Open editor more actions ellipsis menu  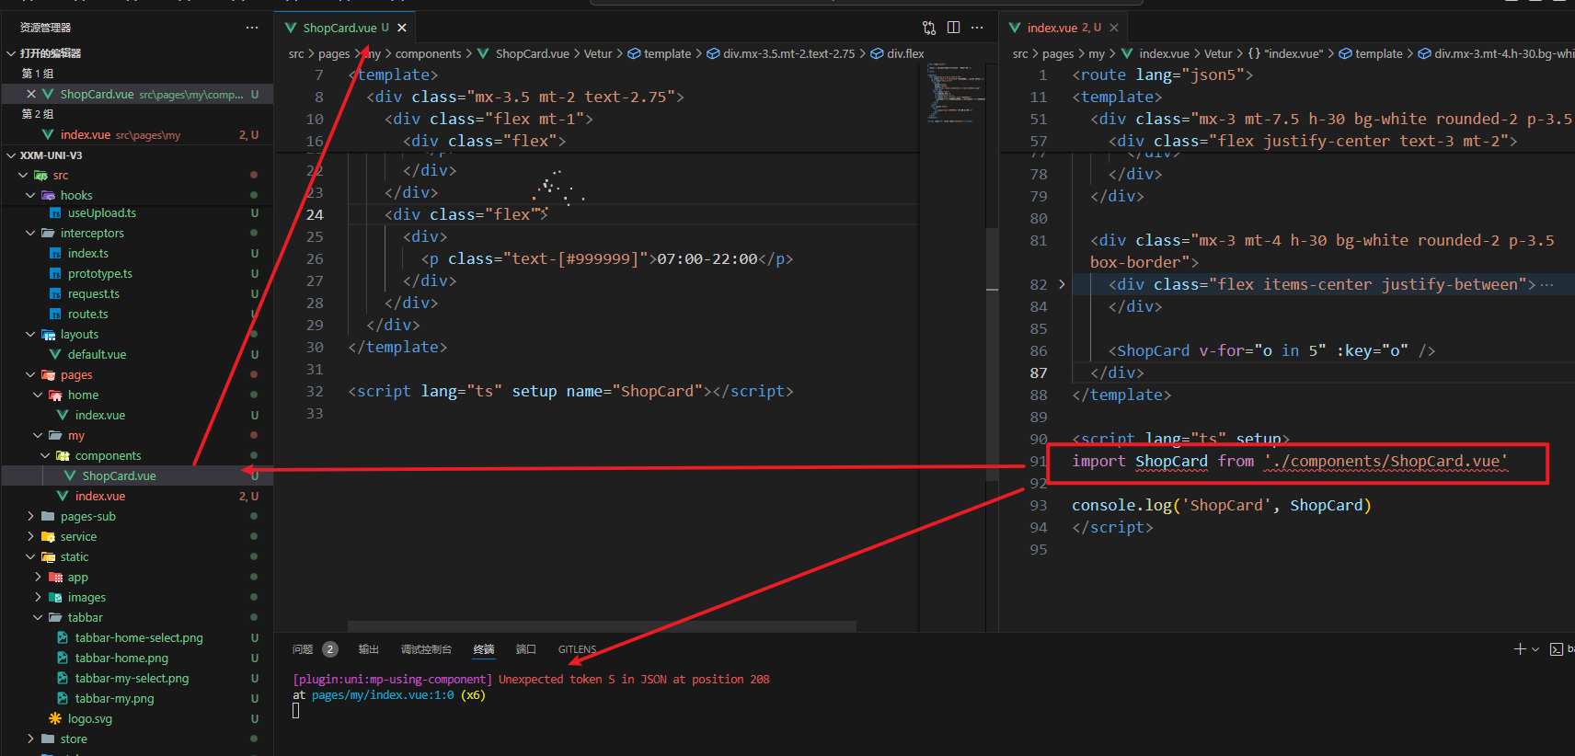click(x=977, y=28)
